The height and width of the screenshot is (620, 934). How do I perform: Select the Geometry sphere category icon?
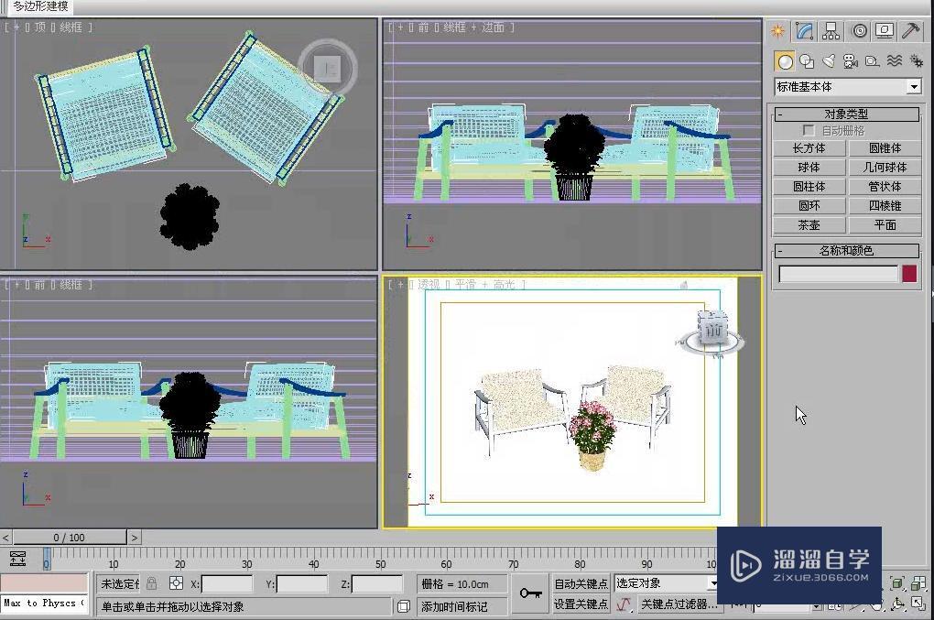pos(785,60)
